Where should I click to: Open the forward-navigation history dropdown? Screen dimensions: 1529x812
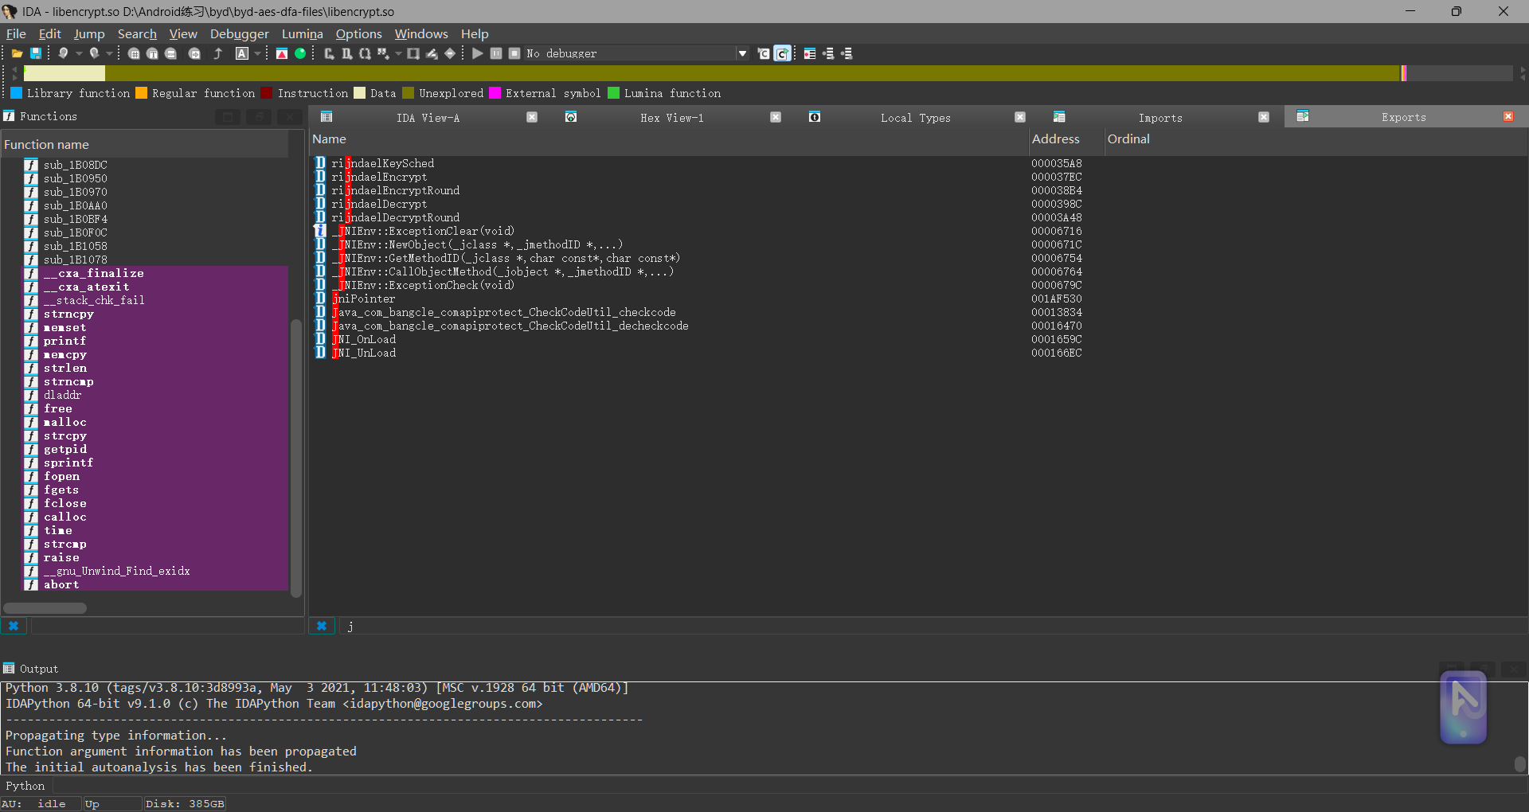tap(109, 53)
